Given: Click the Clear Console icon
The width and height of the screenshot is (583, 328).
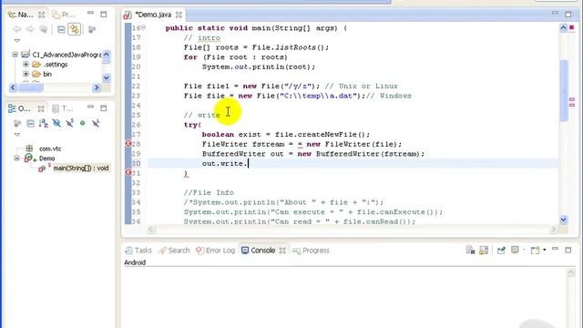Looking at the screenshot, I should tap(470, 251).
